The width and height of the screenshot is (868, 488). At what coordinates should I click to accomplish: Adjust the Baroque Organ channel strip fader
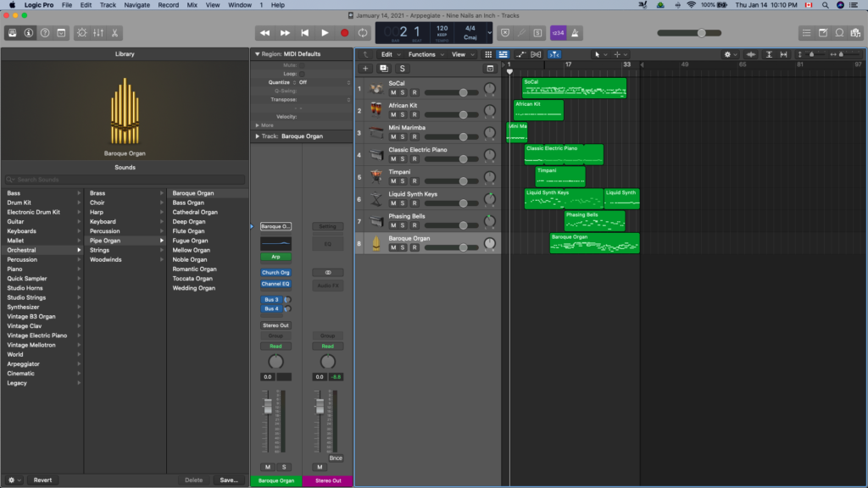[268, 407]
